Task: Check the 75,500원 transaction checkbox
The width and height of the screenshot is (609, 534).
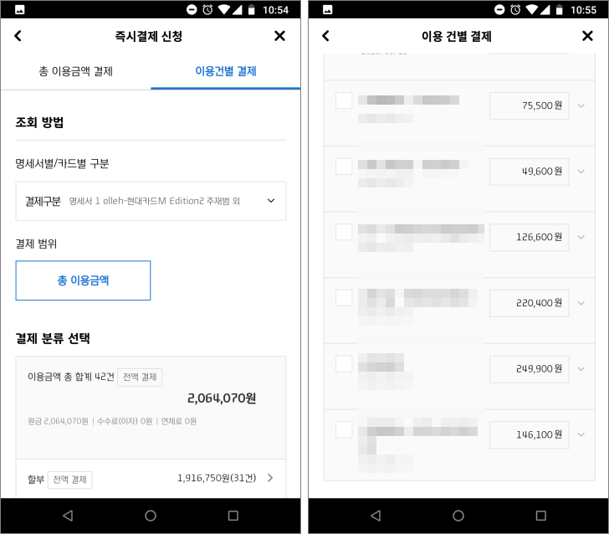Action: coord(344,100)
